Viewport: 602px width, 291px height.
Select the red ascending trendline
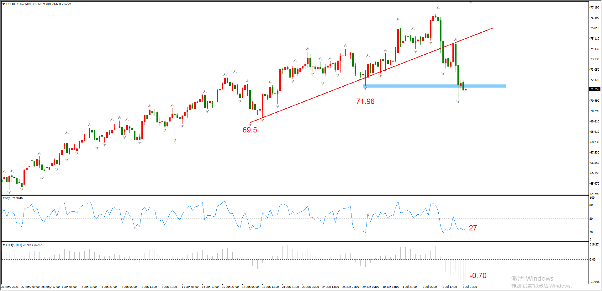(x=372, y=75)
